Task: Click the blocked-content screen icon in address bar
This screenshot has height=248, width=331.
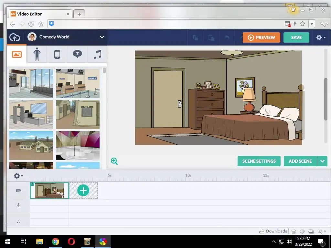Action: point(288,24)
